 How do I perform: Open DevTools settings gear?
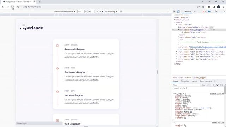[216, 11]
